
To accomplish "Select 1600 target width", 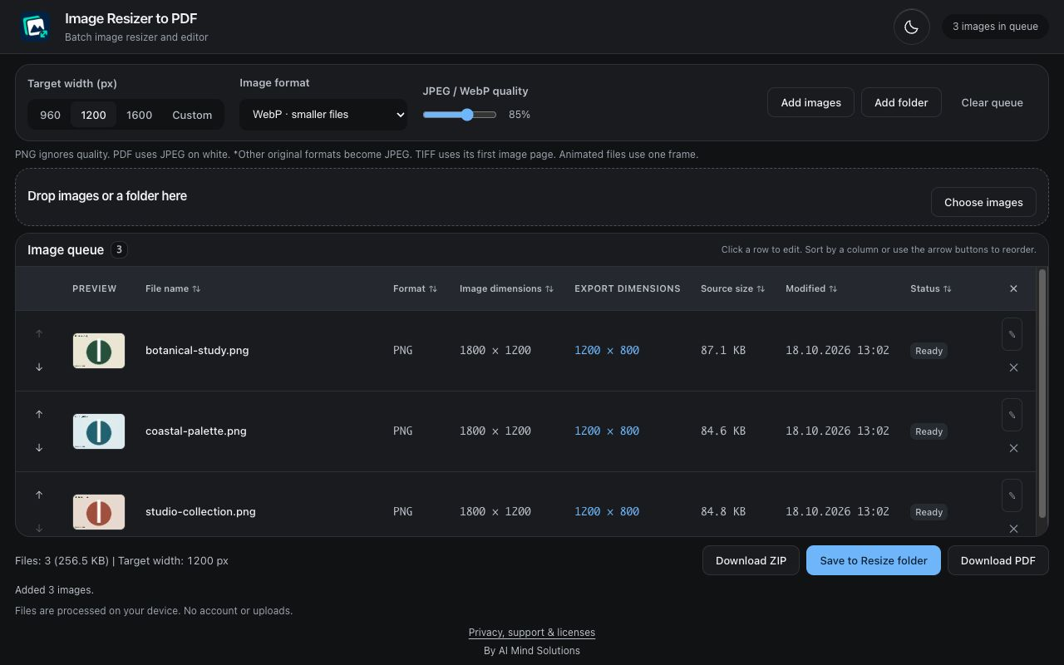I will (x=140, y=115).
